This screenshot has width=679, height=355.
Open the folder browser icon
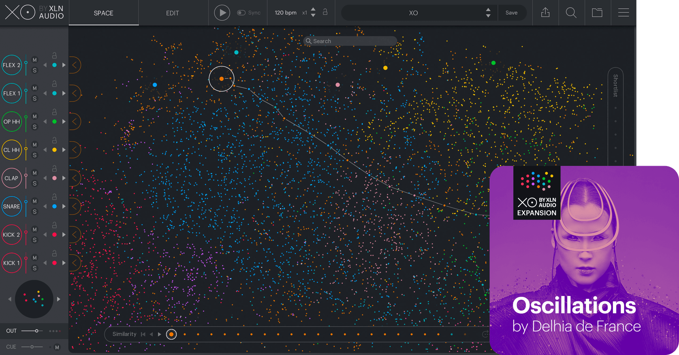597,13
